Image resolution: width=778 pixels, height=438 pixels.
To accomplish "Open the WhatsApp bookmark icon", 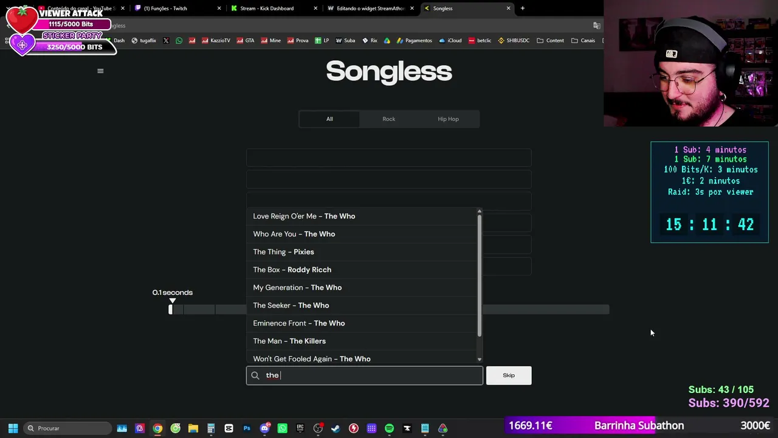I will pos(179,41).
